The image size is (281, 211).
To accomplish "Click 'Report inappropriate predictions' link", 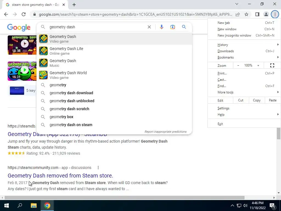I will click(165, 132).
